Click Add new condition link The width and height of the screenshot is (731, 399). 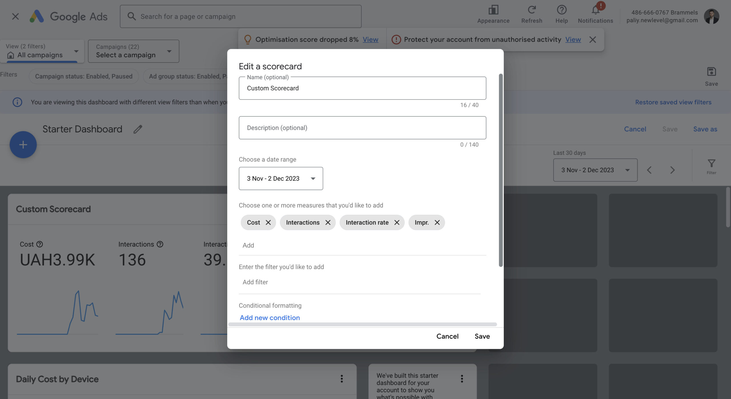[x=270, y=318]
